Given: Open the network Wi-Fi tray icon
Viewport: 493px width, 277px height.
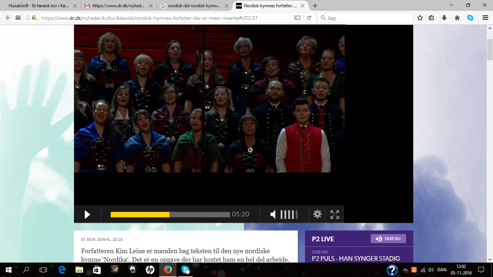Looking at the screenshot, I should coord(423,270).
